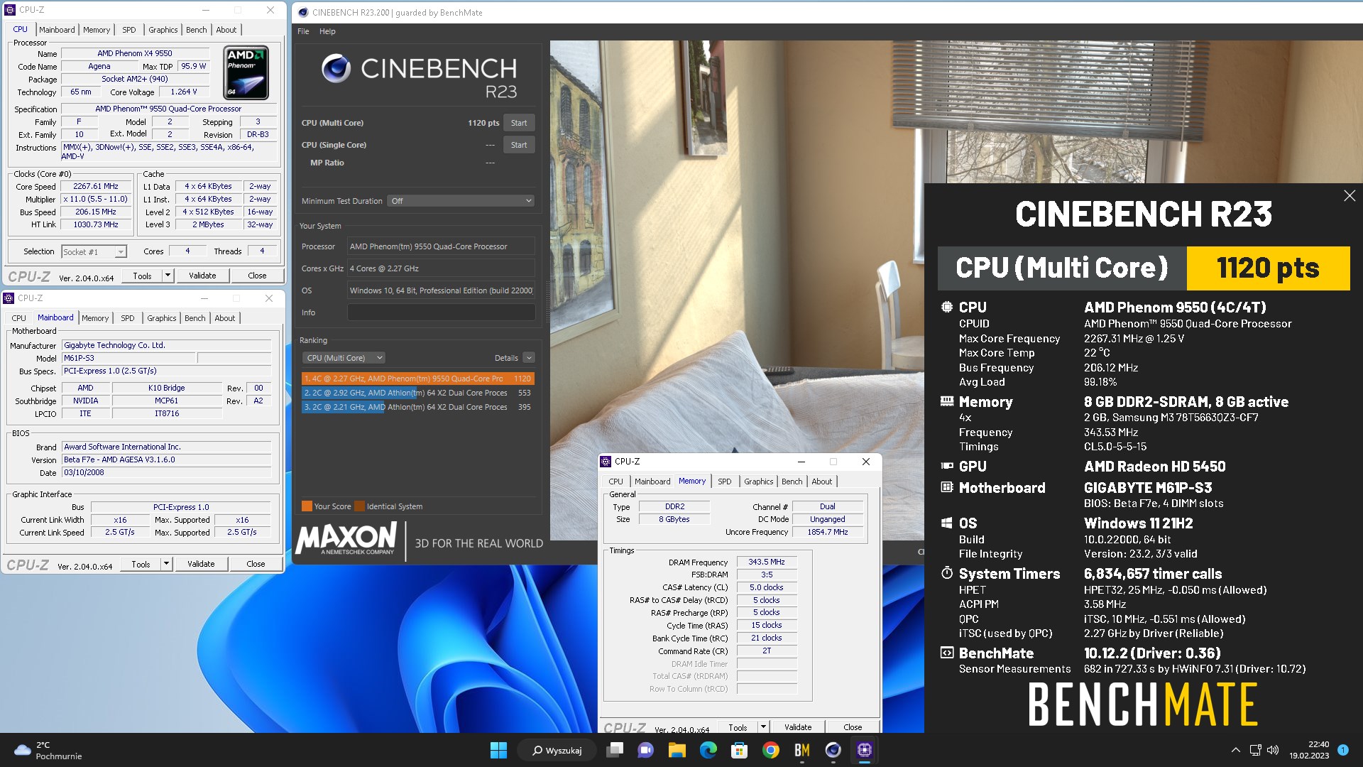Open About tab in Memory CPU-Z window

click(x=822, y=482)
